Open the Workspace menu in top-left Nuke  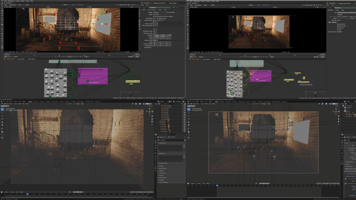click(11, 1)
